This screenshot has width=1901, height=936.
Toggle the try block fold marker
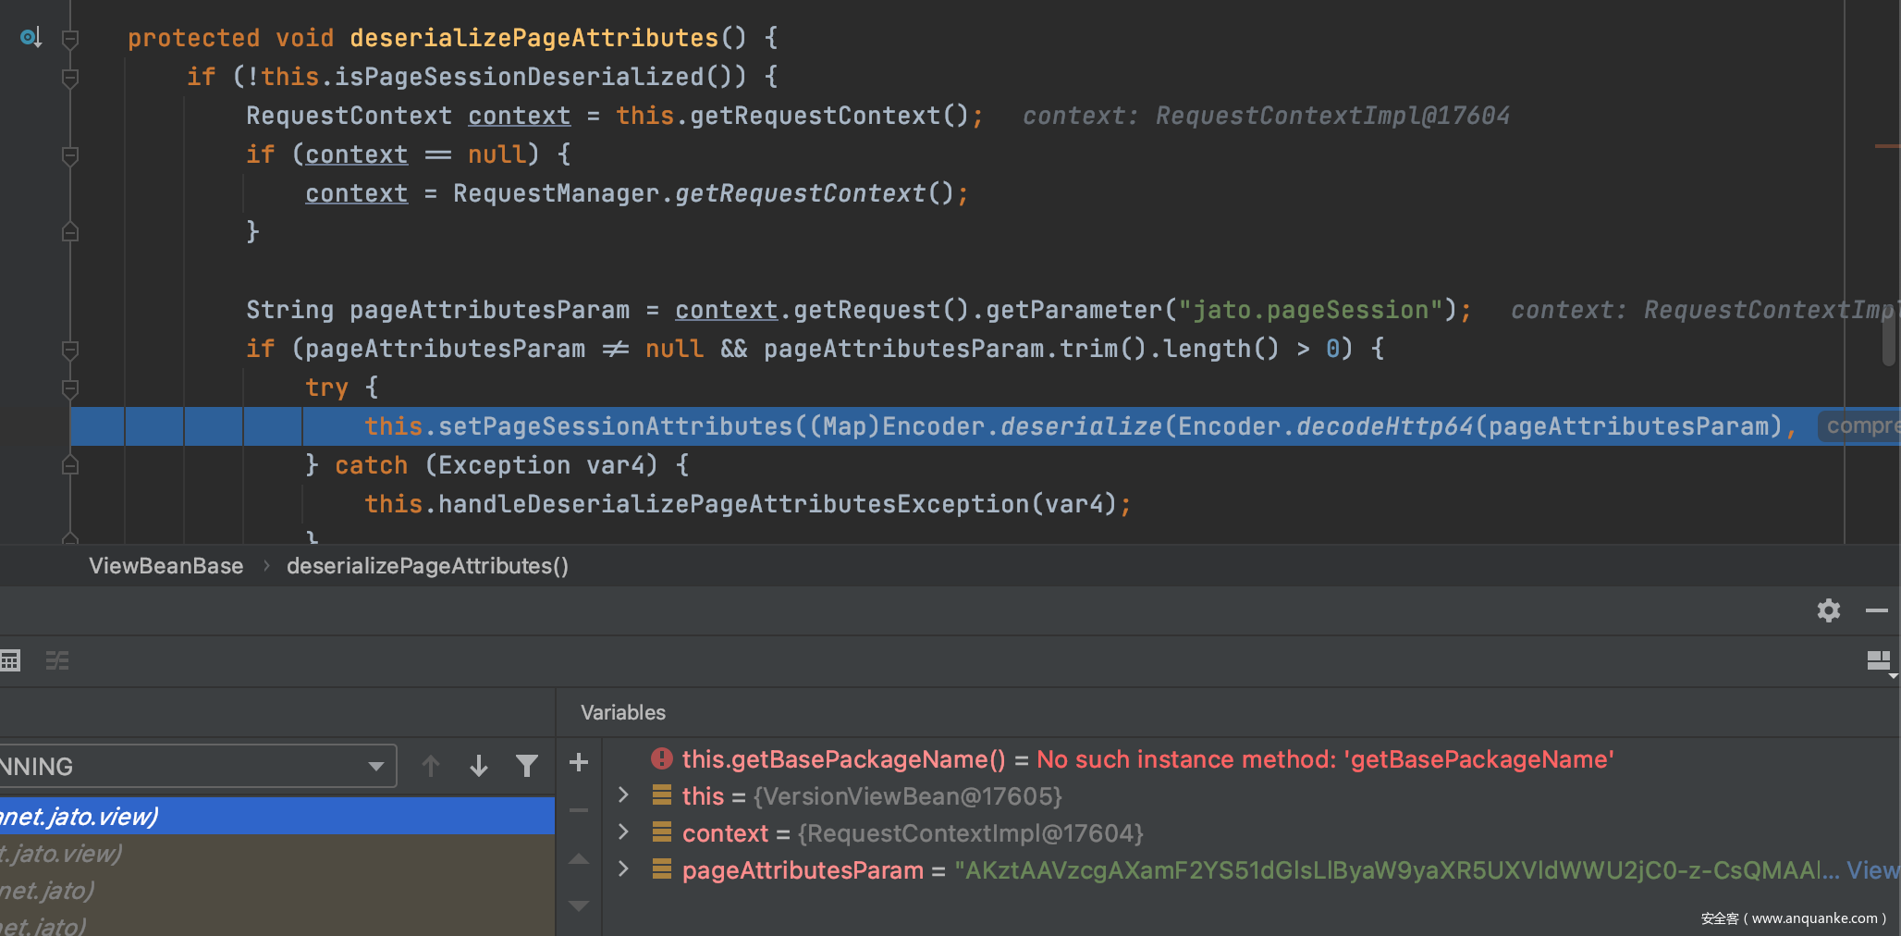[x=70, y=388]
